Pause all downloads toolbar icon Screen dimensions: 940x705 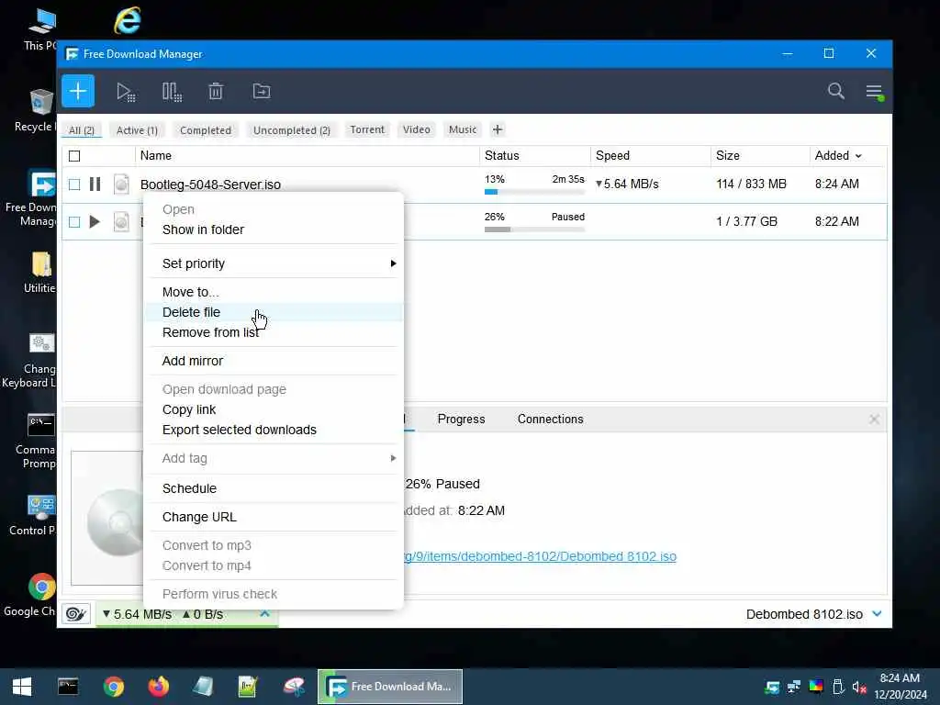pos(172,92)
